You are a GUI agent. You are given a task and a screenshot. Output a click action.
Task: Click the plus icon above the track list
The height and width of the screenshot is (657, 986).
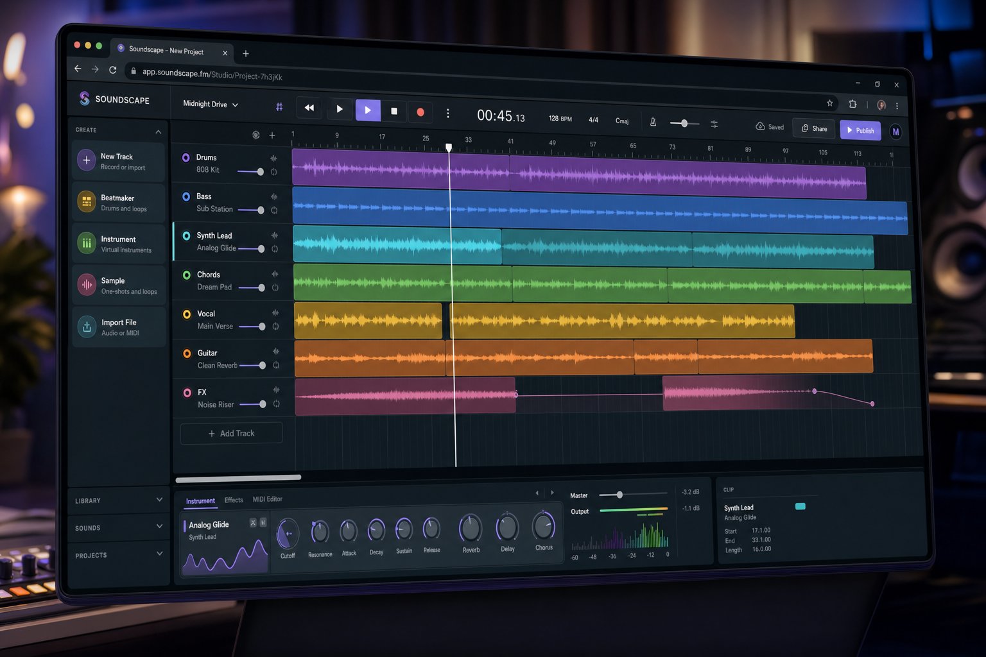click(272, 135)
